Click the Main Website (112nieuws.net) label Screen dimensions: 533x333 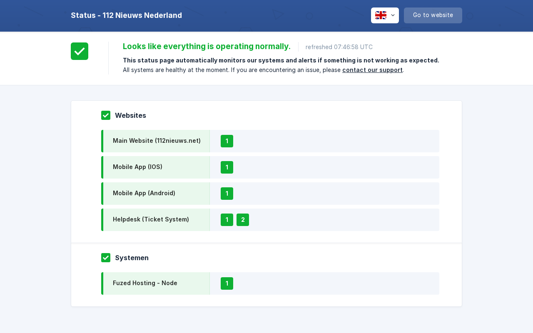coord(157,141)
